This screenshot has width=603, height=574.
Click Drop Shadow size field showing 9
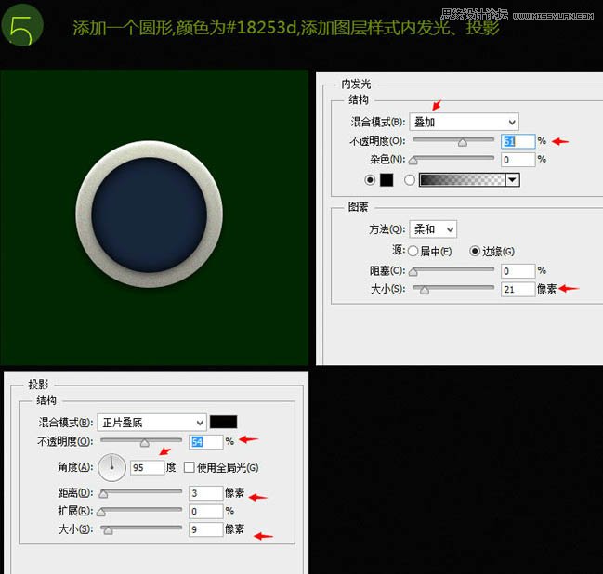[205, 529]
